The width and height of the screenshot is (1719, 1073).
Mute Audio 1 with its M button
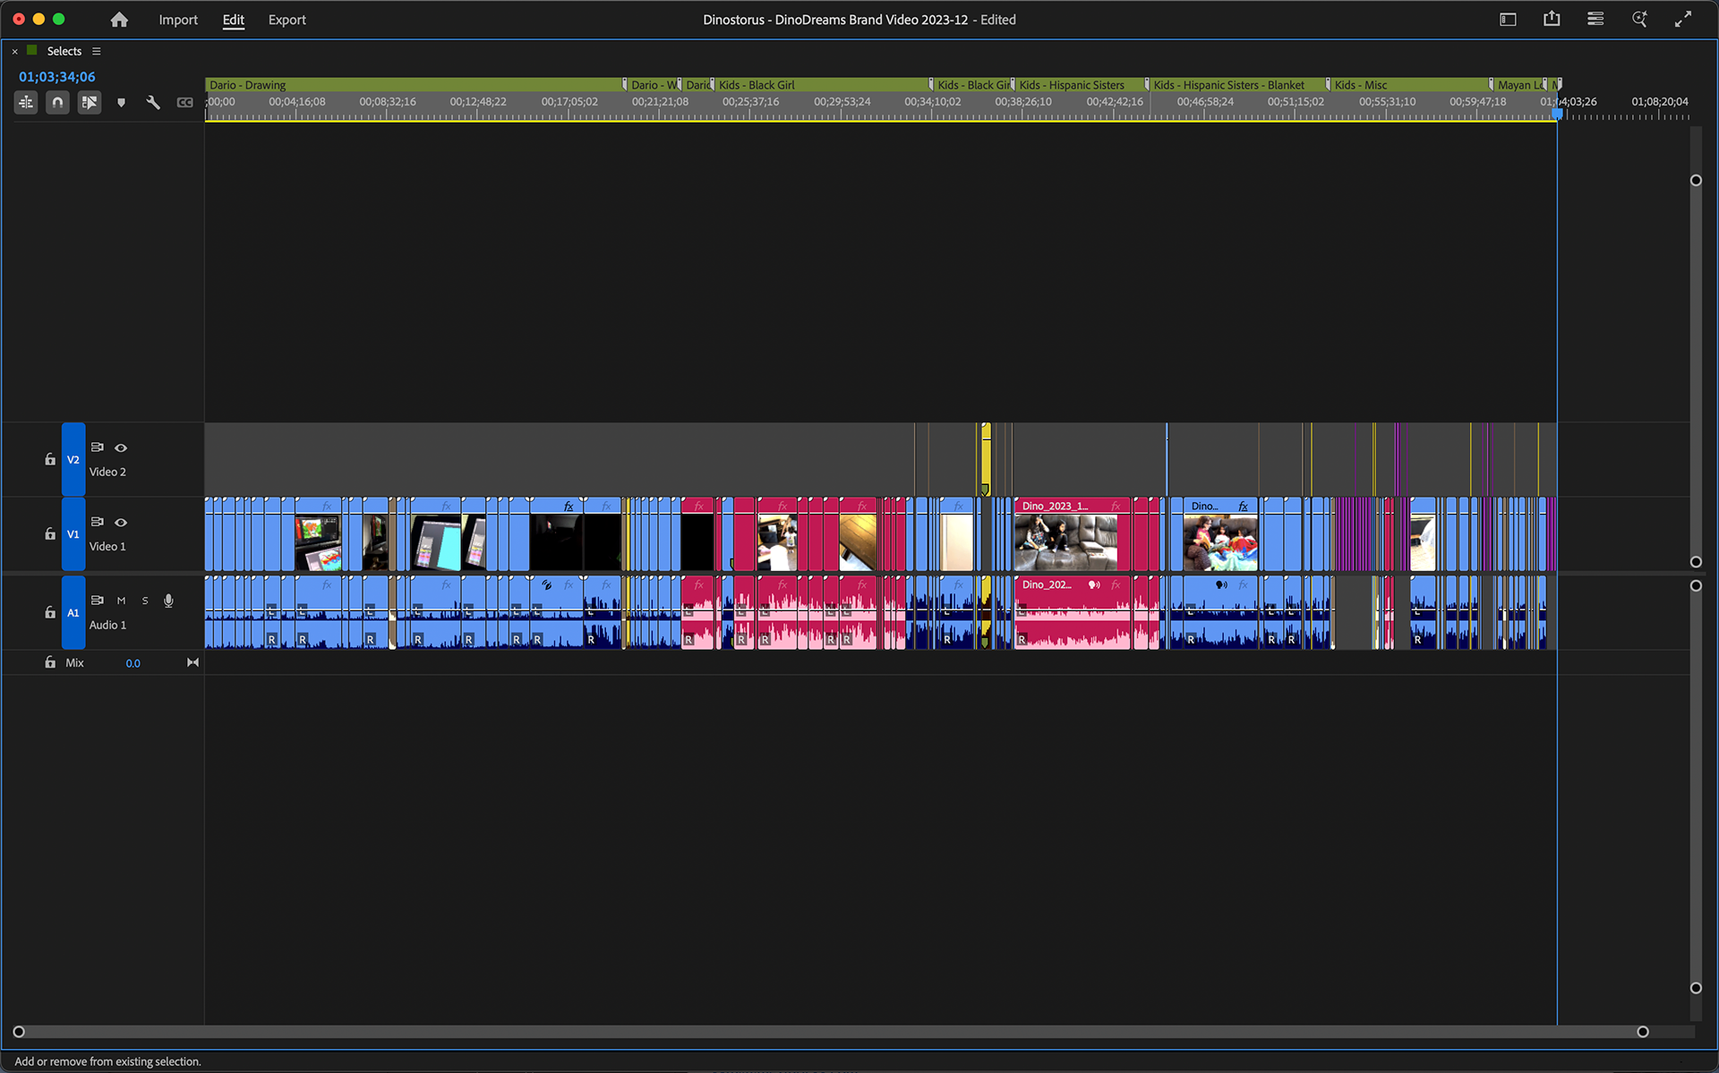pyautogui.click(x=121, y=600)
